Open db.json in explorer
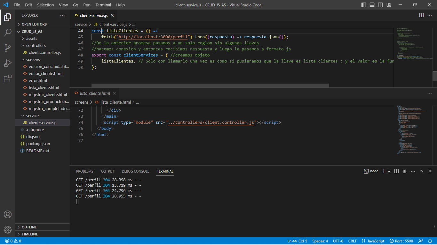 pyautogui.click(x=43, y=137)
